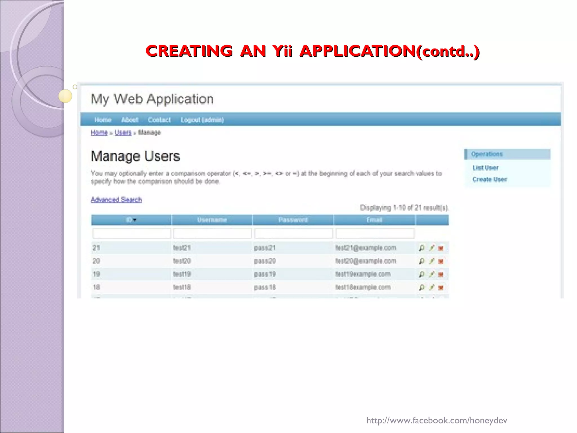Edit user test18 with pencil icon
Viewport: 577px width, 433px height.
click(432, 288)
